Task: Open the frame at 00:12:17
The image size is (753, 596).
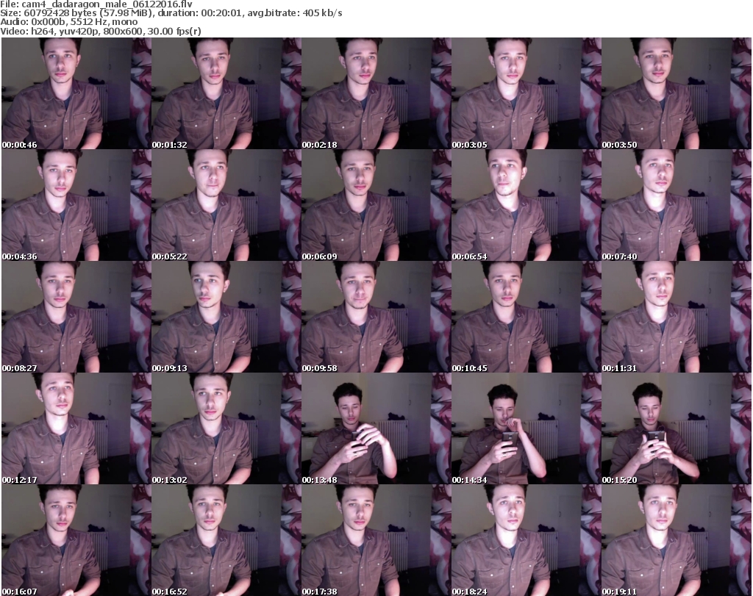Action: [76, 428]
